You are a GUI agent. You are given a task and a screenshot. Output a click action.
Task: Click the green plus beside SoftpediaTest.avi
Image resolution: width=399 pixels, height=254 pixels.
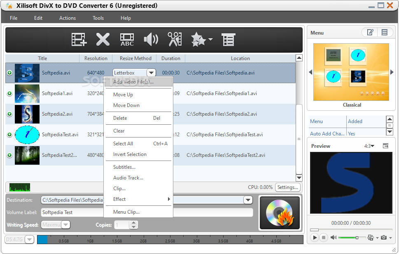click(x=9, y=134)
